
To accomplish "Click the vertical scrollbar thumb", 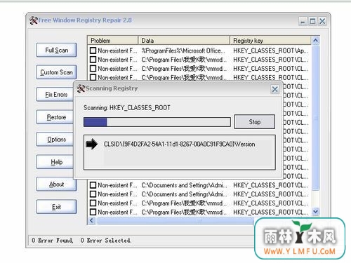I will coord(315,118).
